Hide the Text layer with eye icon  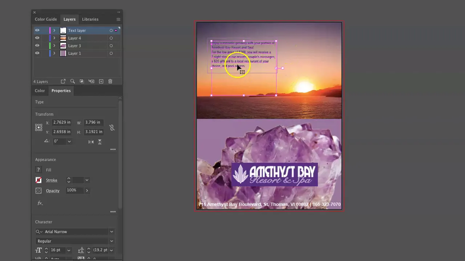(x=37, y=30)
